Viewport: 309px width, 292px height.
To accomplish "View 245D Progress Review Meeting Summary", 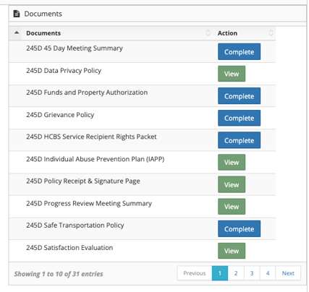I will [x=232, y=207].
